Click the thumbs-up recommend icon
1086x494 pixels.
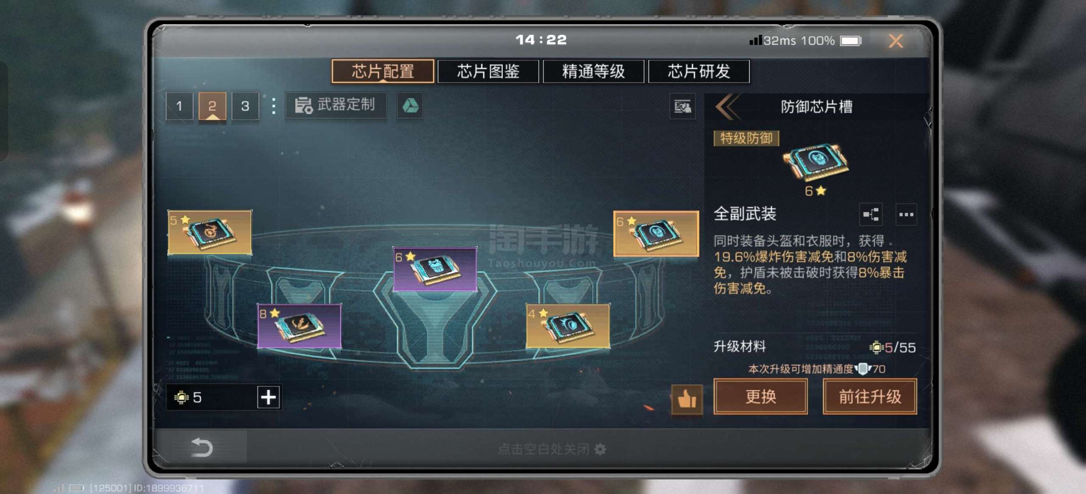point(687,399)
